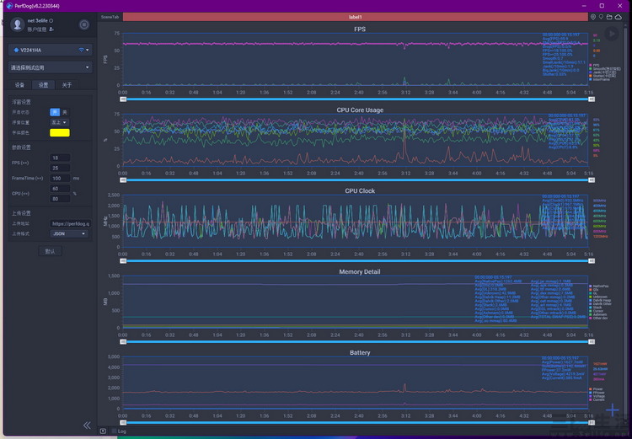The image size is (632, 439).
Task: Click the CPU threshold field showing 60
Action: click(x=60, y=189)
